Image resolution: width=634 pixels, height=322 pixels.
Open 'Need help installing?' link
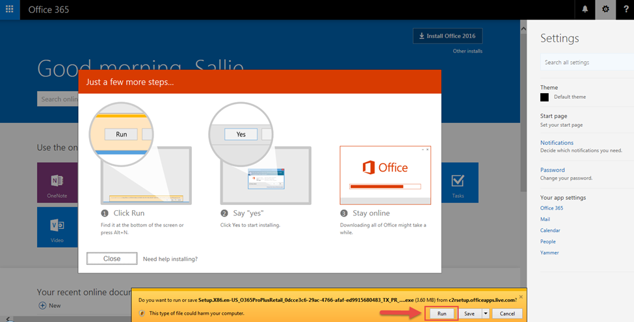[x=170, y=259]
